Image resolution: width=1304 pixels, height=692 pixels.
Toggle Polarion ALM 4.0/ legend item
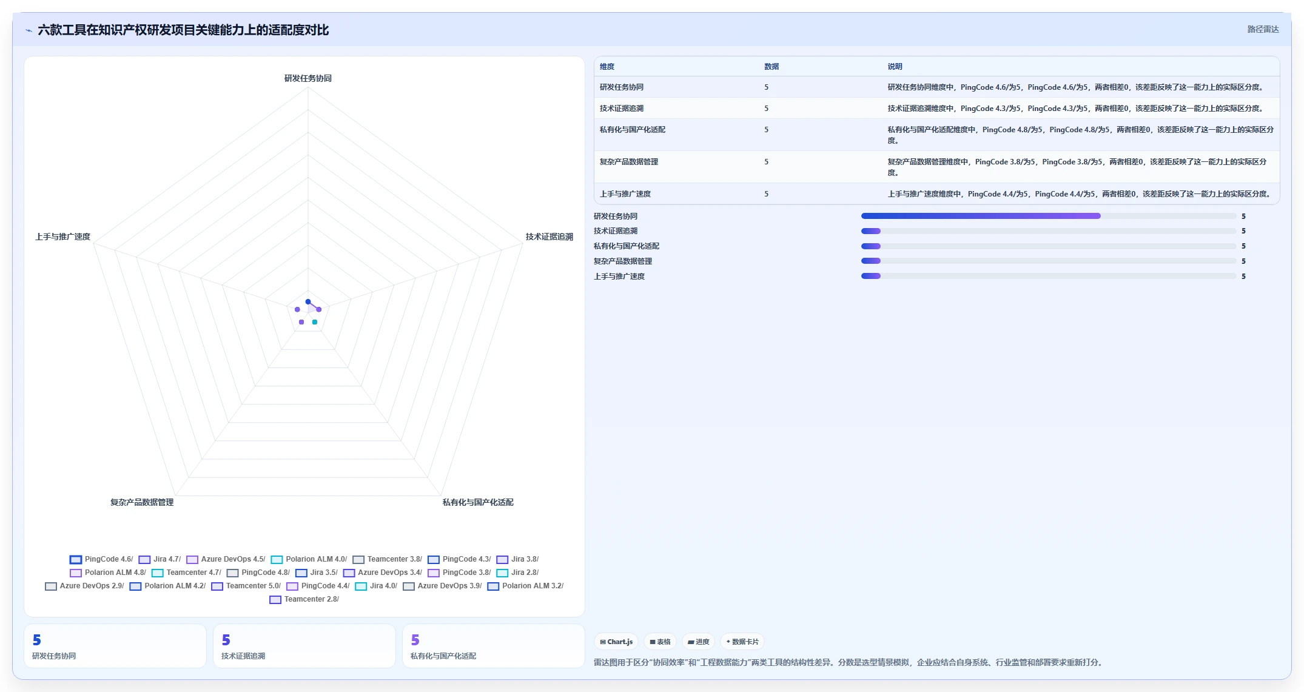tap(309, 559)
